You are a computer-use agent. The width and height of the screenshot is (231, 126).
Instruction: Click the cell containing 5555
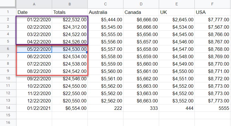212,108
